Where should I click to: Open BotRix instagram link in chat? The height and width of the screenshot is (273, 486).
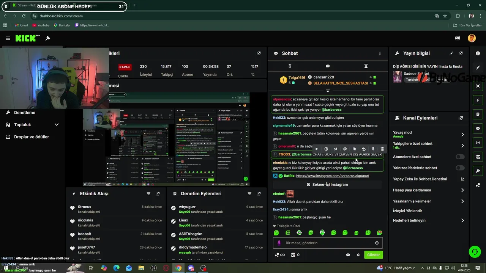[x=333, y=176]
